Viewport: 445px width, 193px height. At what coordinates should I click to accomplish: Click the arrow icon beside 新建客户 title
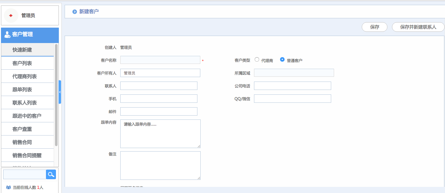coord(75,12)
